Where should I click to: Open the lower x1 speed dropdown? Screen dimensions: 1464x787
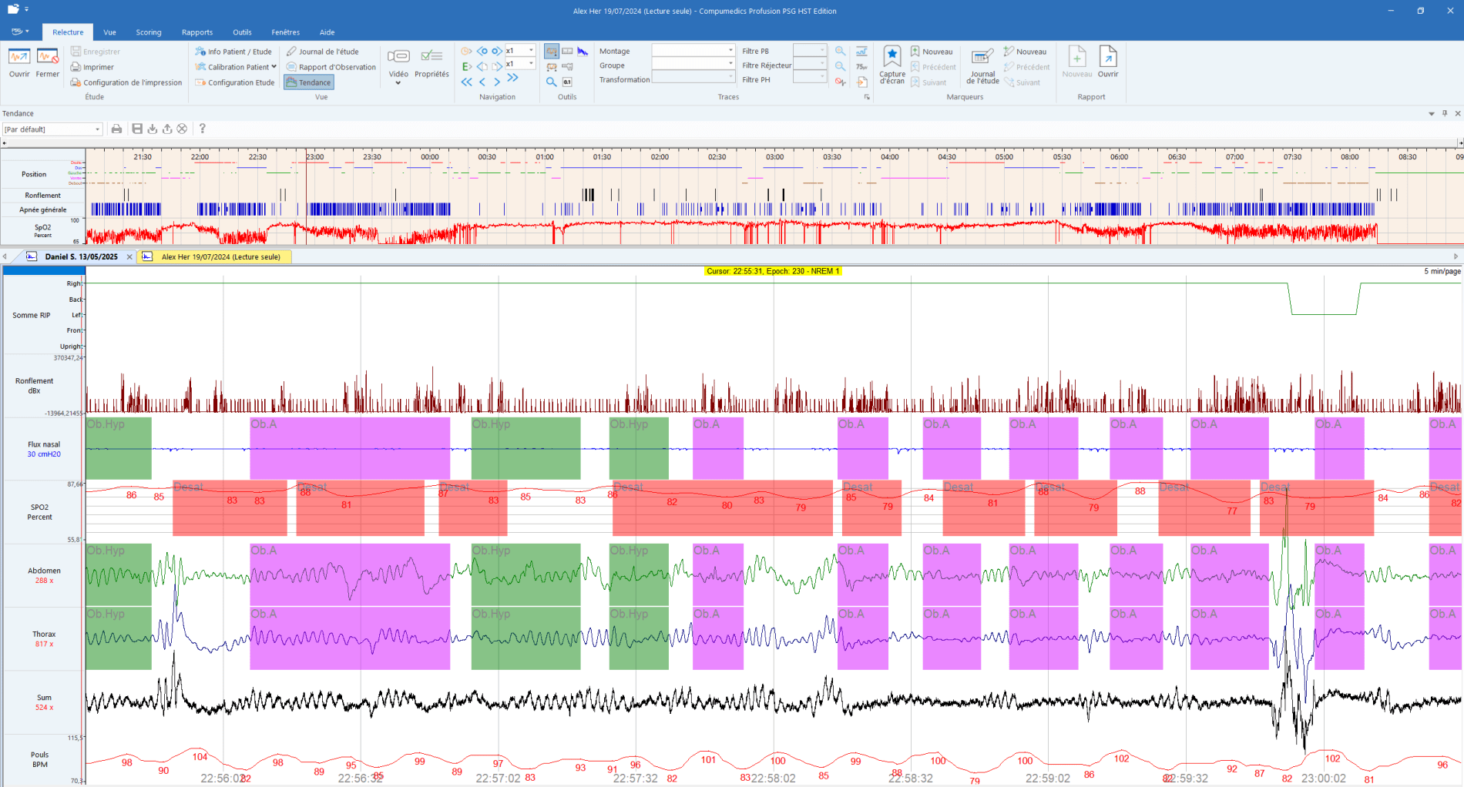(x=531, y=64)
